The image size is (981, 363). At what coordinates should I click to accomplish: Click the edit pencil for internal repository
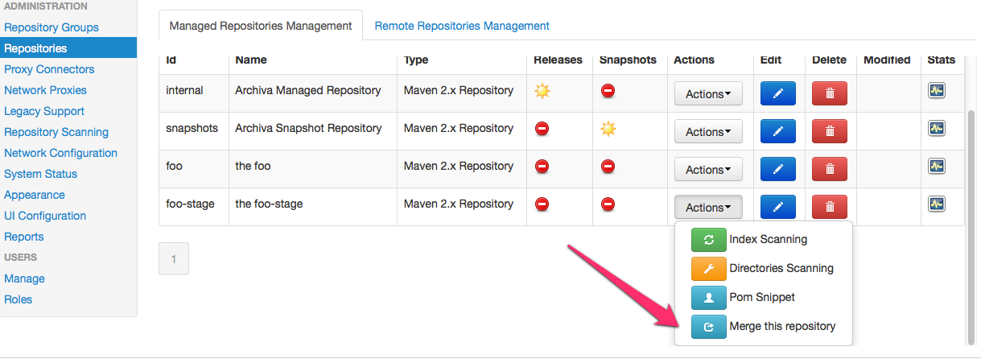click(777, 93)
